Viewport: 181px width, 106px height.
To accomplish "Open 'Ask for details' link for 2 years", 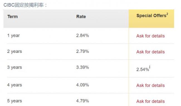I will [151, 52].
